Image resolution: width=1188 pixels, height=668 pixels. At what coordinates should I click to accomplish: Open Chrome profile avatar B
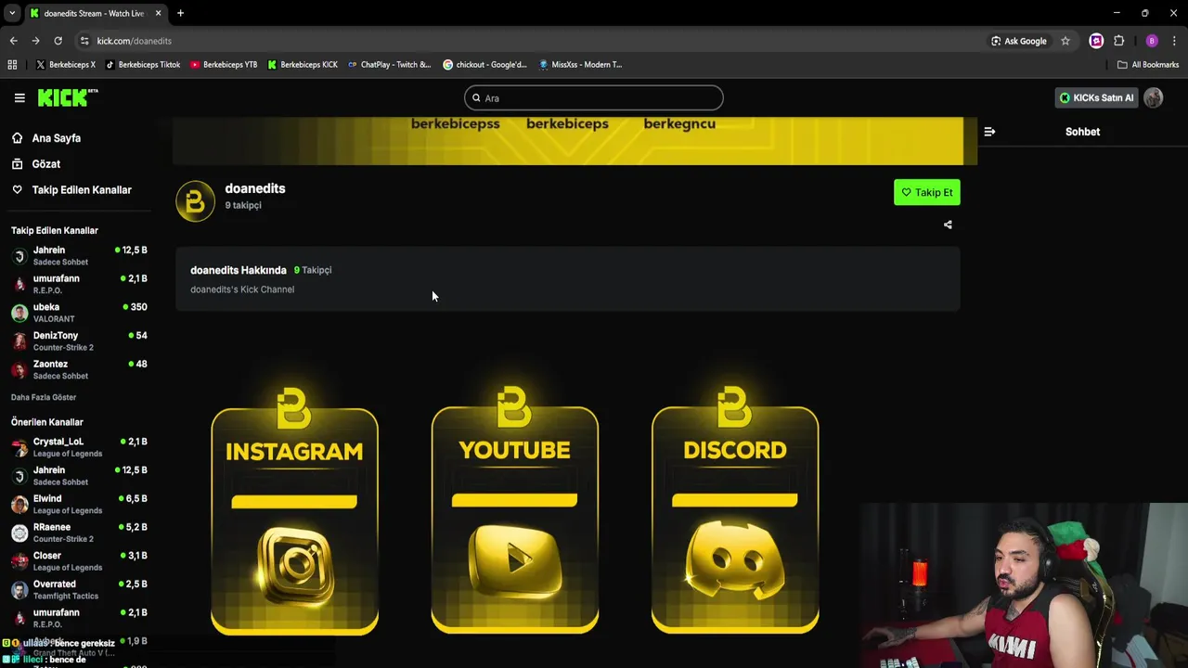coord(1152,41)
